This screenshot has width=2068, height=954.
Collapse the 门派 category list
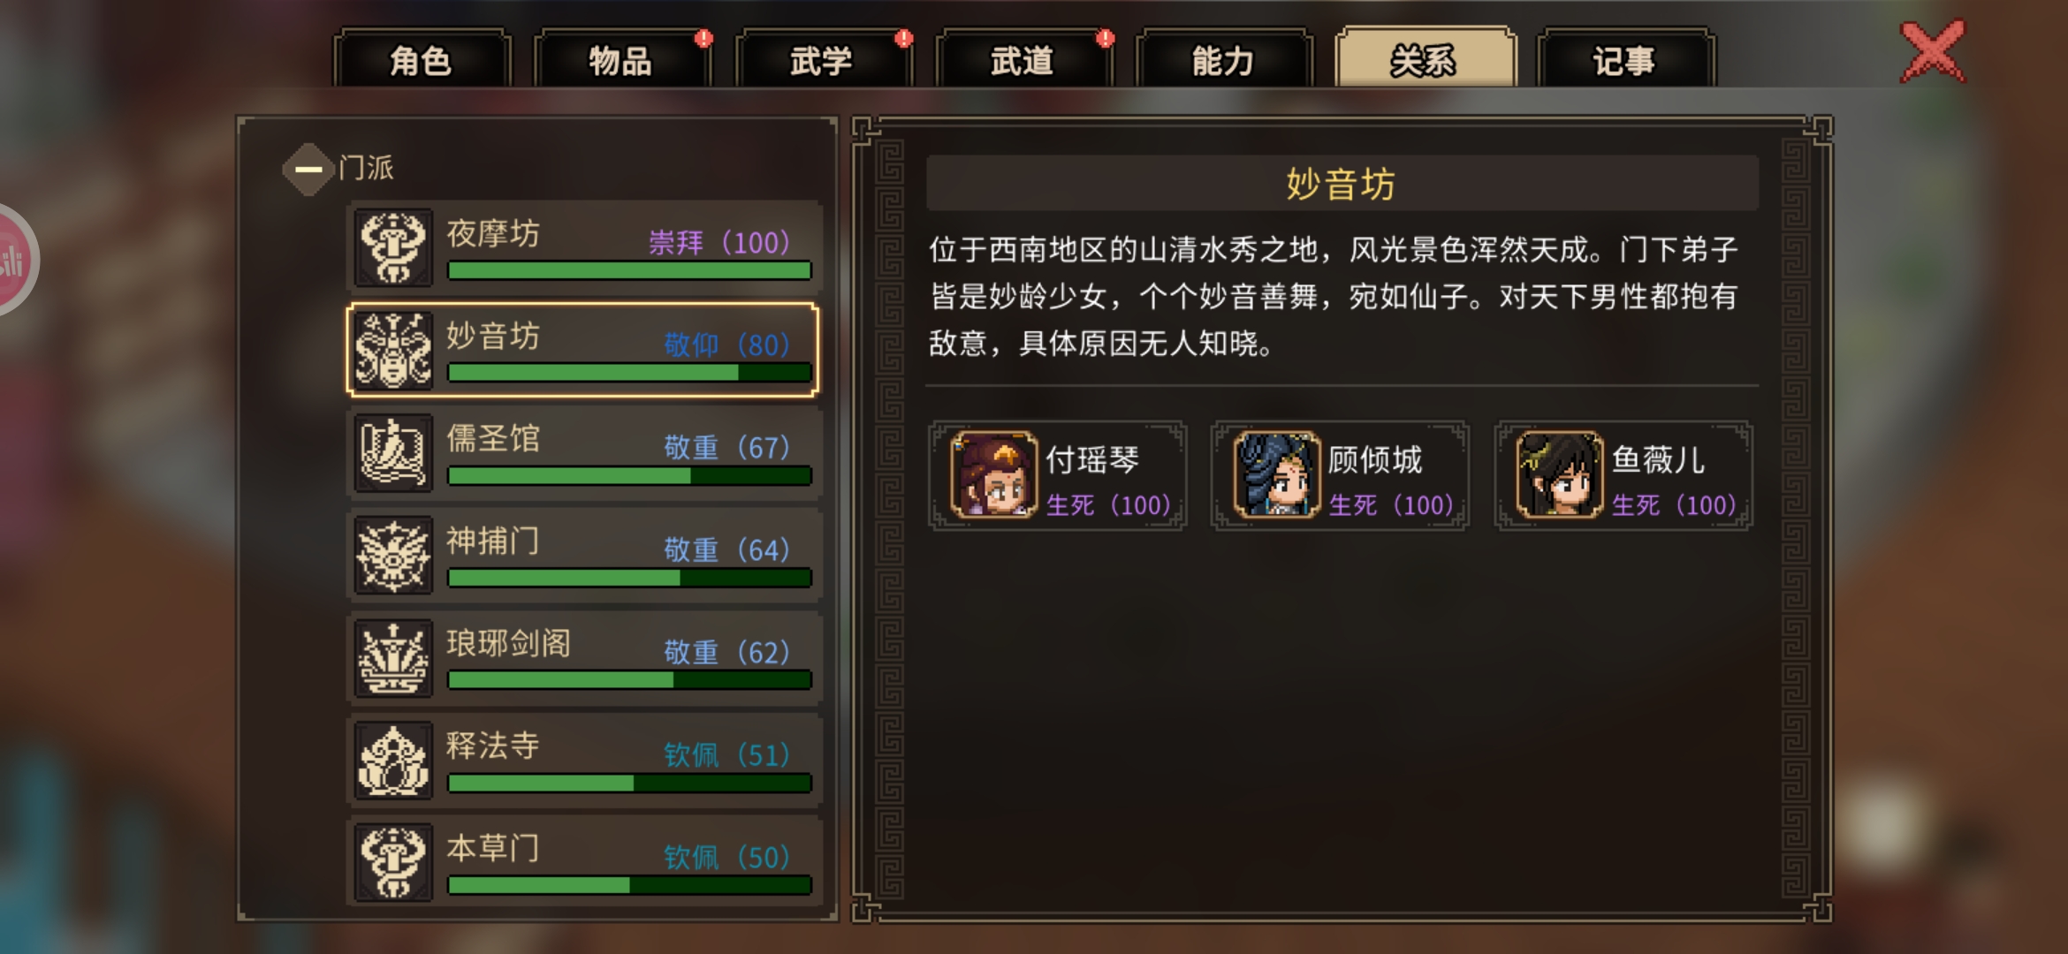(308, 169)
